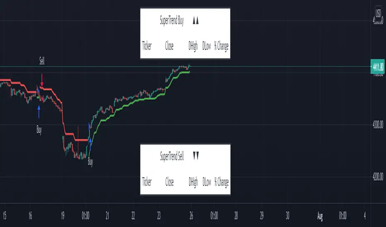Click DLow column header in SuperTrend Sell table
The image size is (386, 227).
click(207, 182)
